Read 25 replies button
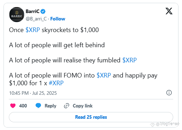The image size is (182, 130). point(91,117)
